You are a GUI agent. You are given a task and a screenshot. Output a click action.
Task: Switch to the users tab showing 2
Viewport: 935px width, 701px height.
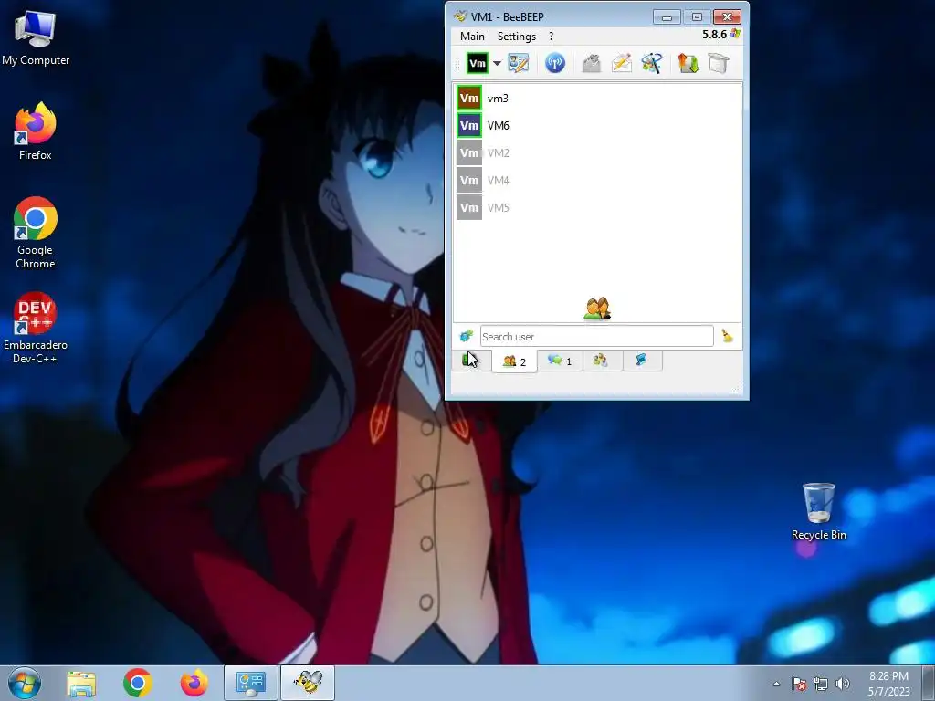[x=514, y=361]
